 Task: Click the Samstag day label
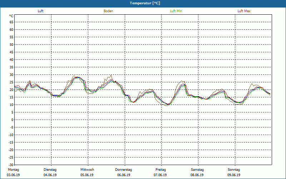click(197, 170)
